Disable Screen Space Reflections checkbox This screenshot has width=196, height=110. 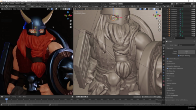[x=168, y=68]
